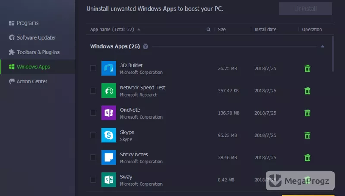Select the 3D Builder app icon

[x=109, y=68]
